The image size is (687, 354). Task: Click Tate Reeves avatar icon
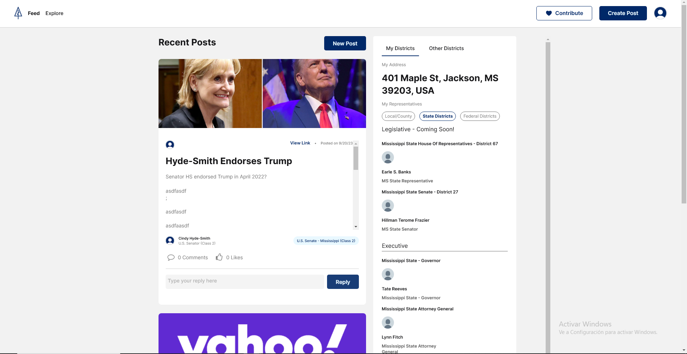coord(388,274)
